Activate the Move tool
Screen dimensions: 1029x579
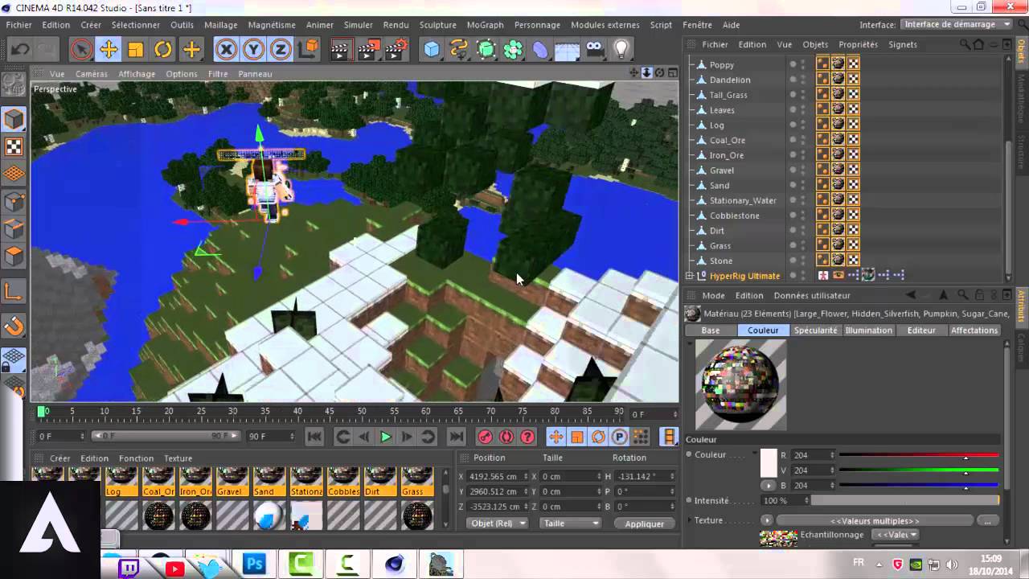109,50
